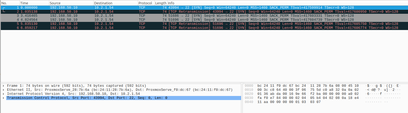This screenshot has height=113, width=408.
Task: Select packet 2 TCP Retransmission at 1.035138
Action: (204, 12)
